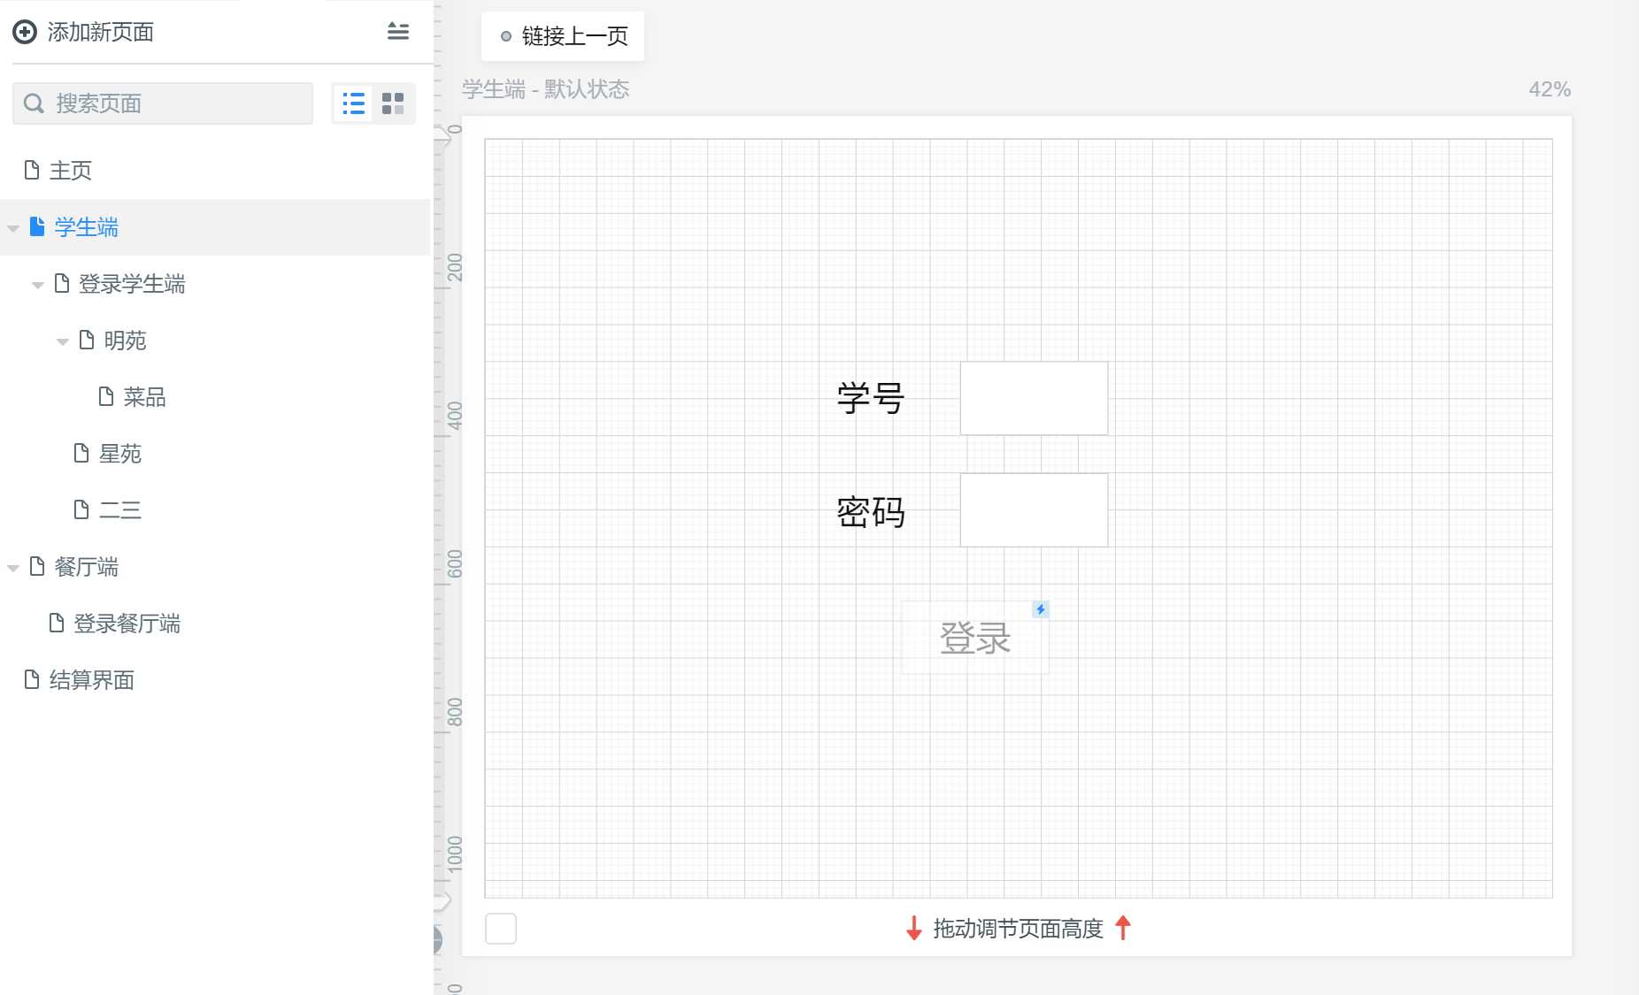
Task: Click the 学号 input box on canvas
Action: coord(1034,398)
